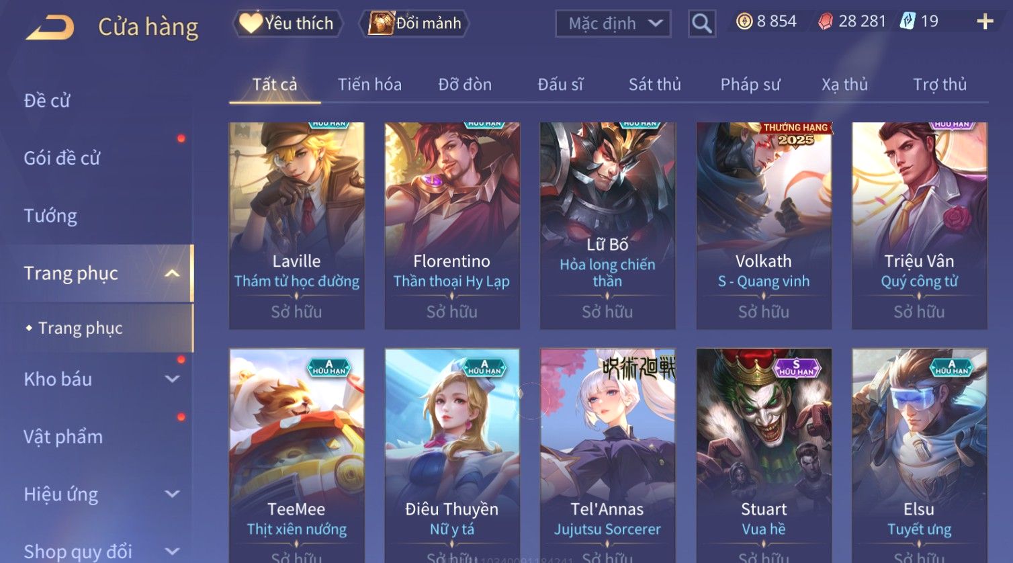Open the Mặc định sort dropdown
1013x563 pixels.
coord(613,24)
